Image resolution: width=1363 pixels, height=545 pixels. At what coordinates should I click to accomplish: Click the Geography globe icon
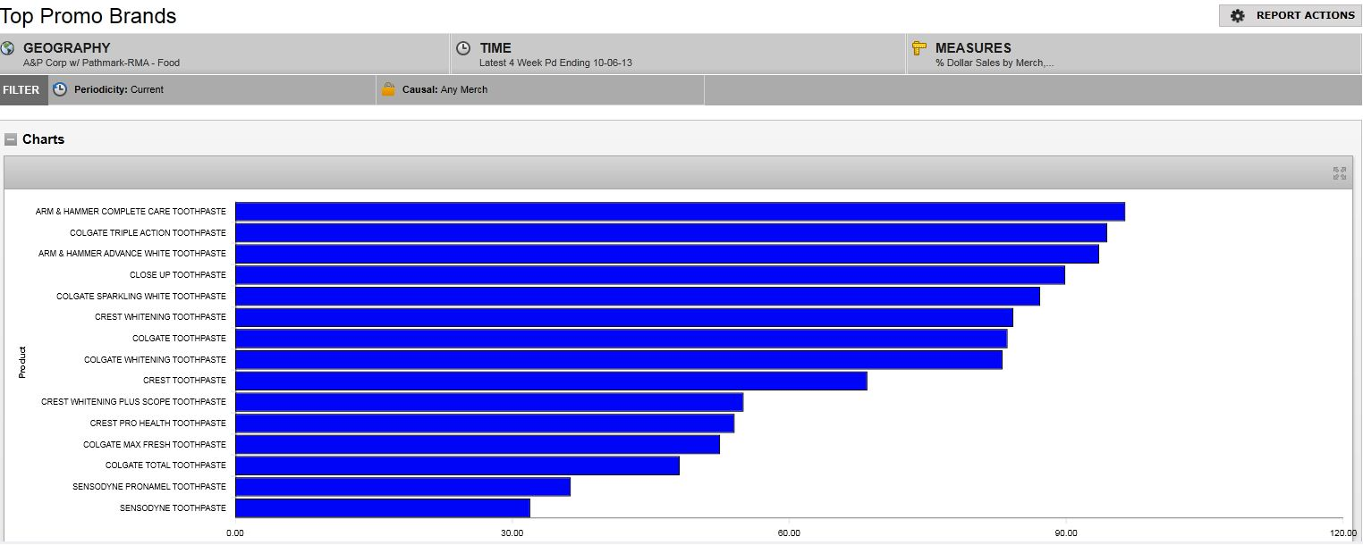coord(8,48)
